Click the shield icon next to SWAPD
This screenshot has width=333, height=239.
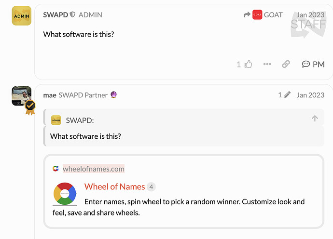tap(72, 14)
